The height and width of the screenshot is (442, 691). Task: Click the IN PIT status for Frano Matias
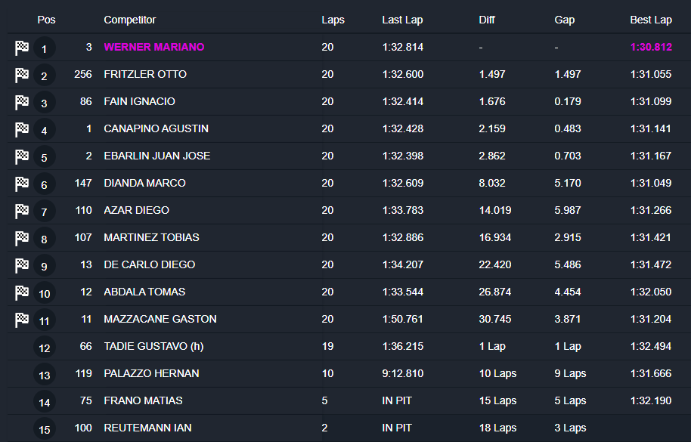click(397, 400)
